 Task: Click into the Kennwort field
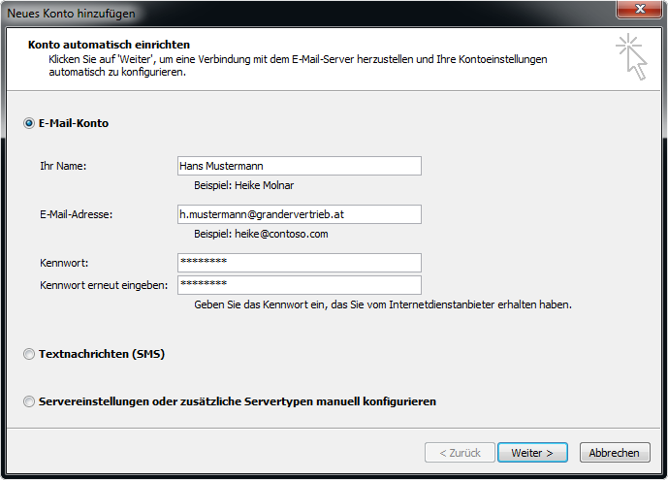coord(299,263)
